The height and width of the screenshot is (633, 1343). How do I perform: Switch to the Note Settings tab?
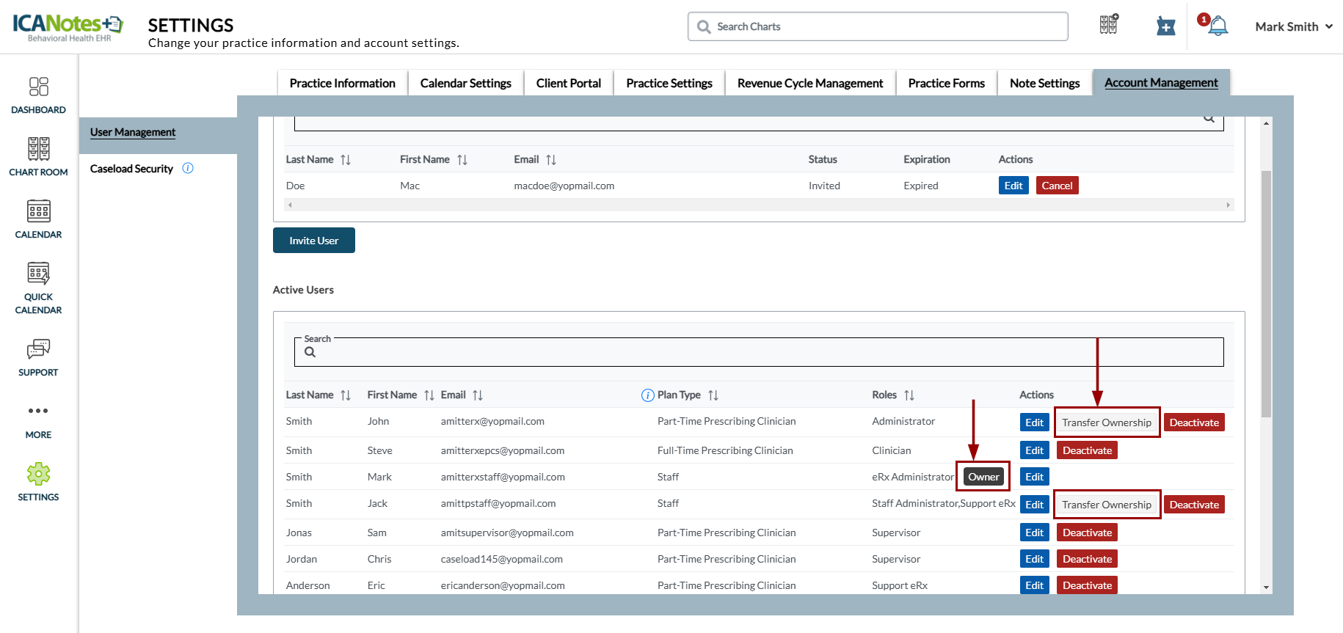coord(1044,83)
